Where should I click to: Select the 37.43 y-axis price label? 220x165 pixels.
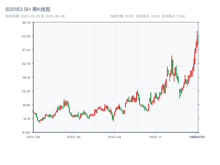tap(26, 50)
